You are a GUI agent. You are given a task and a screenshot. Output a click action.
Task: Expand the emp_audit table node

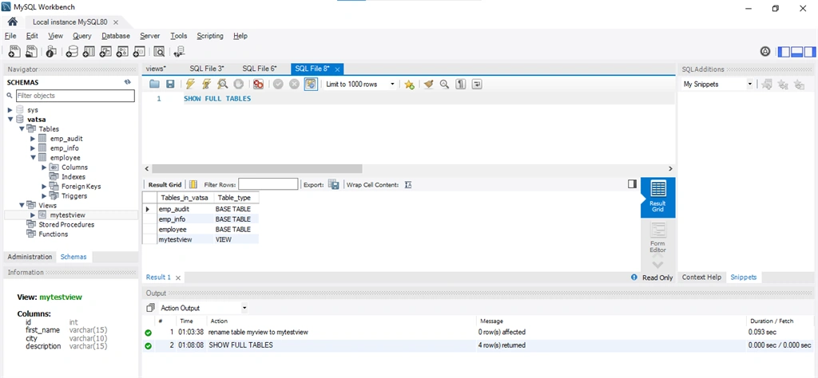(x=32, y=139)
